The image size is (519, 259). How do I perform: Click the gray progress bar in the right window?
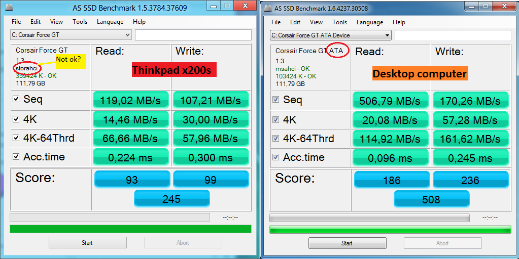pyautogui.click(x=369, y=218)
